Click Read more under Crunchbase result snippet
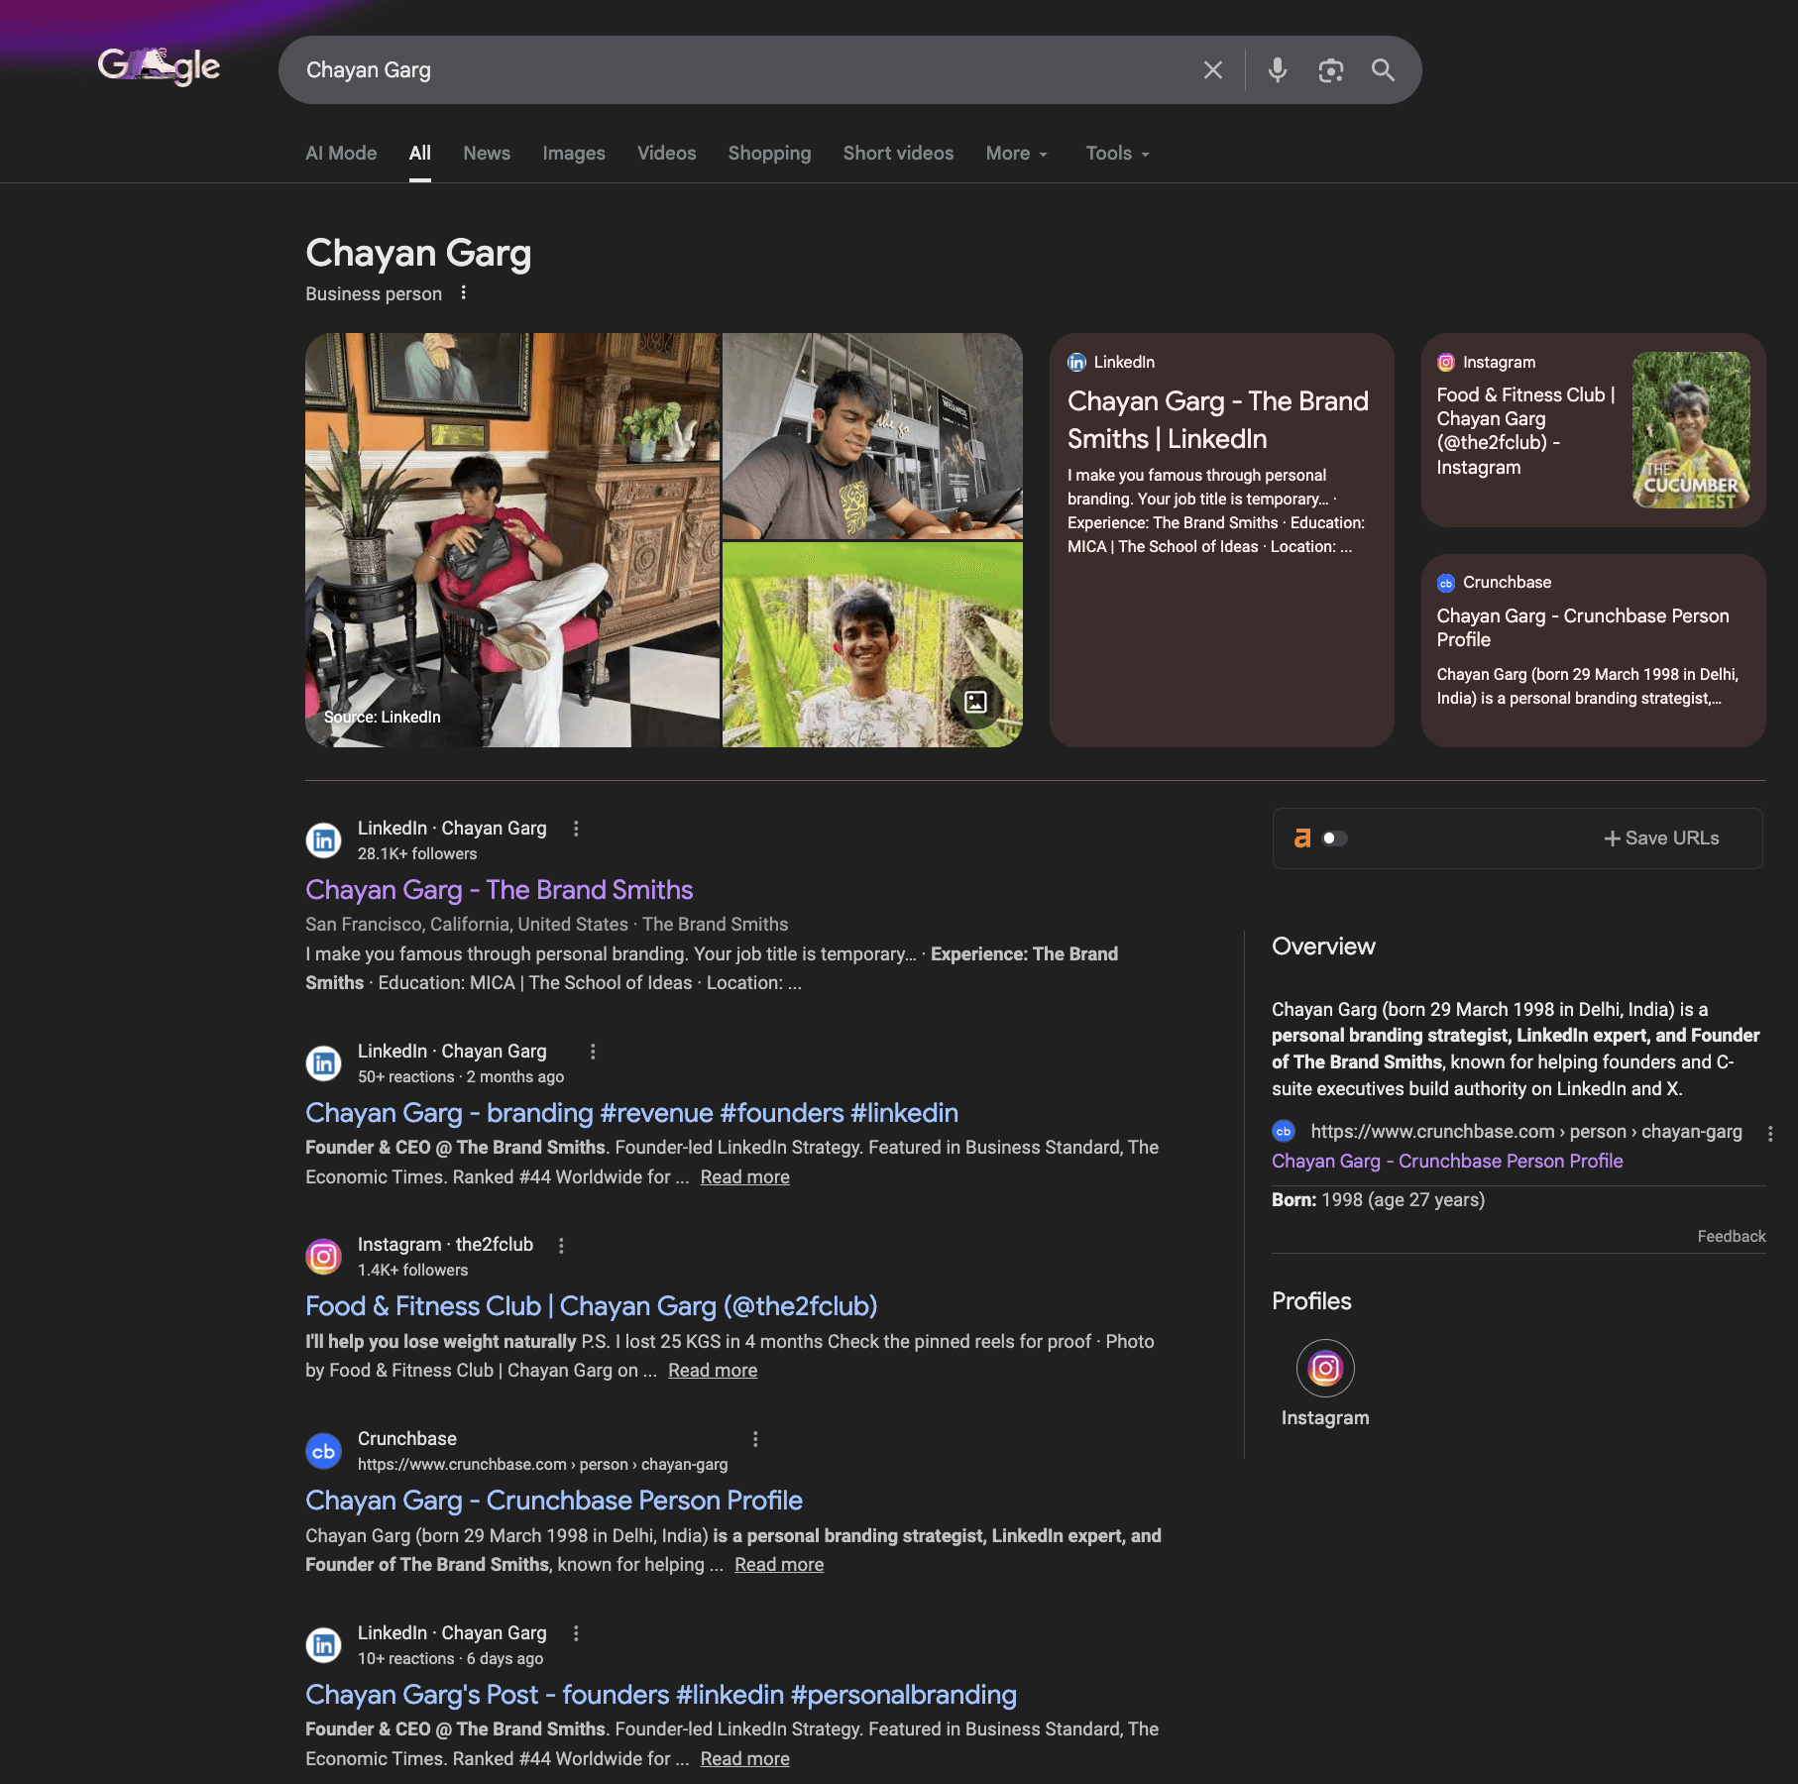 (779, 1565)
